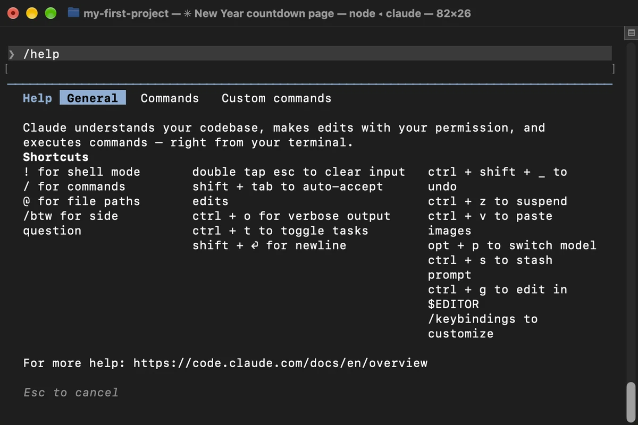Click the folder icon in the title bar
The height and width of the screenshot is (425, 638).
click(74, 13)
